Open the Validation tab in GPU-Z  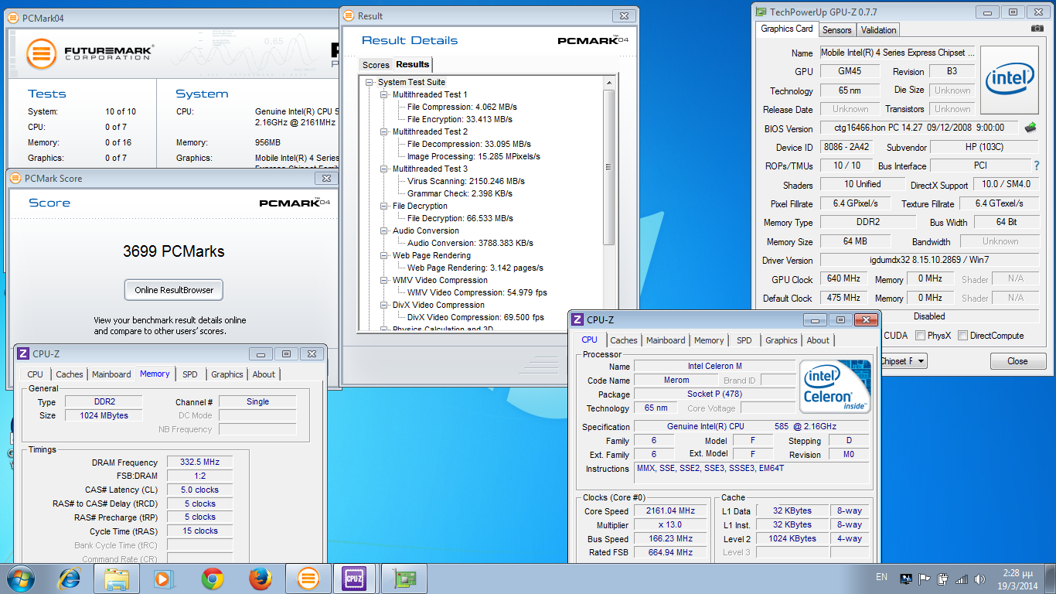click(x=878, y=30)
